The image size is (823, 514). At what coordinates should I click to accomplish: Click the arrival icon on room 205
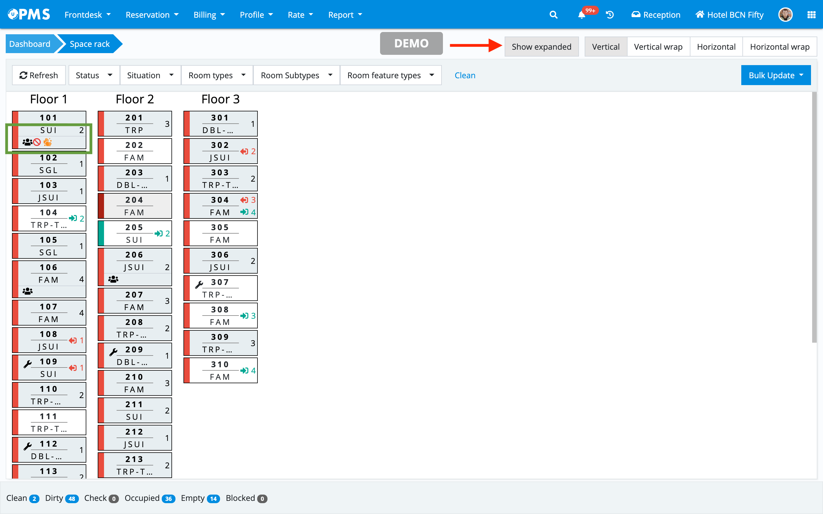pos(159,233)
